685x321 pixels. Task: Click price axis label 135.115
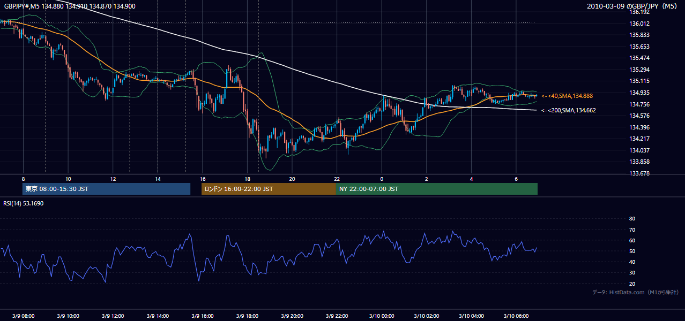click(639, 81)
